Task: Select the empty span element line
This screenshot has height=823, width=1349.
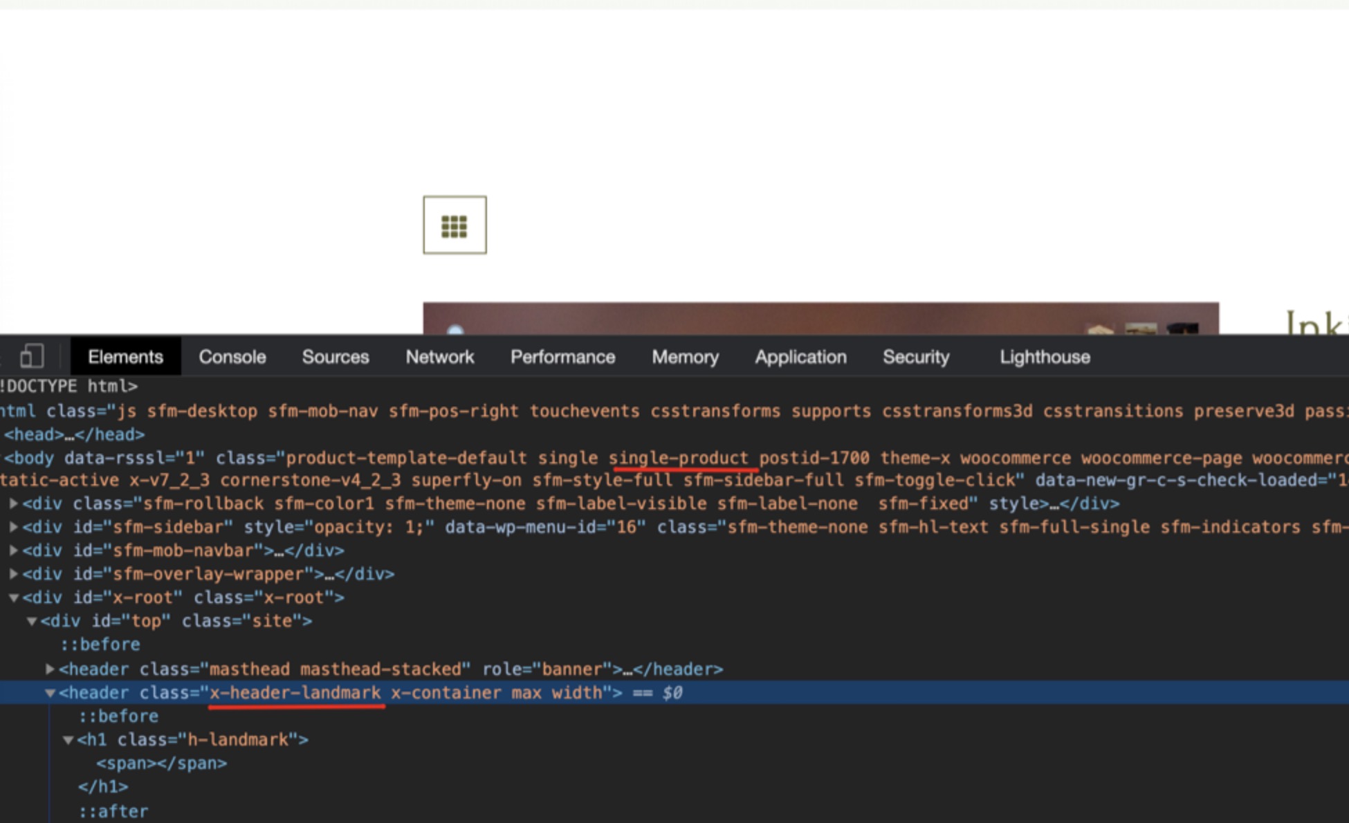Action: tap(162, 764)
